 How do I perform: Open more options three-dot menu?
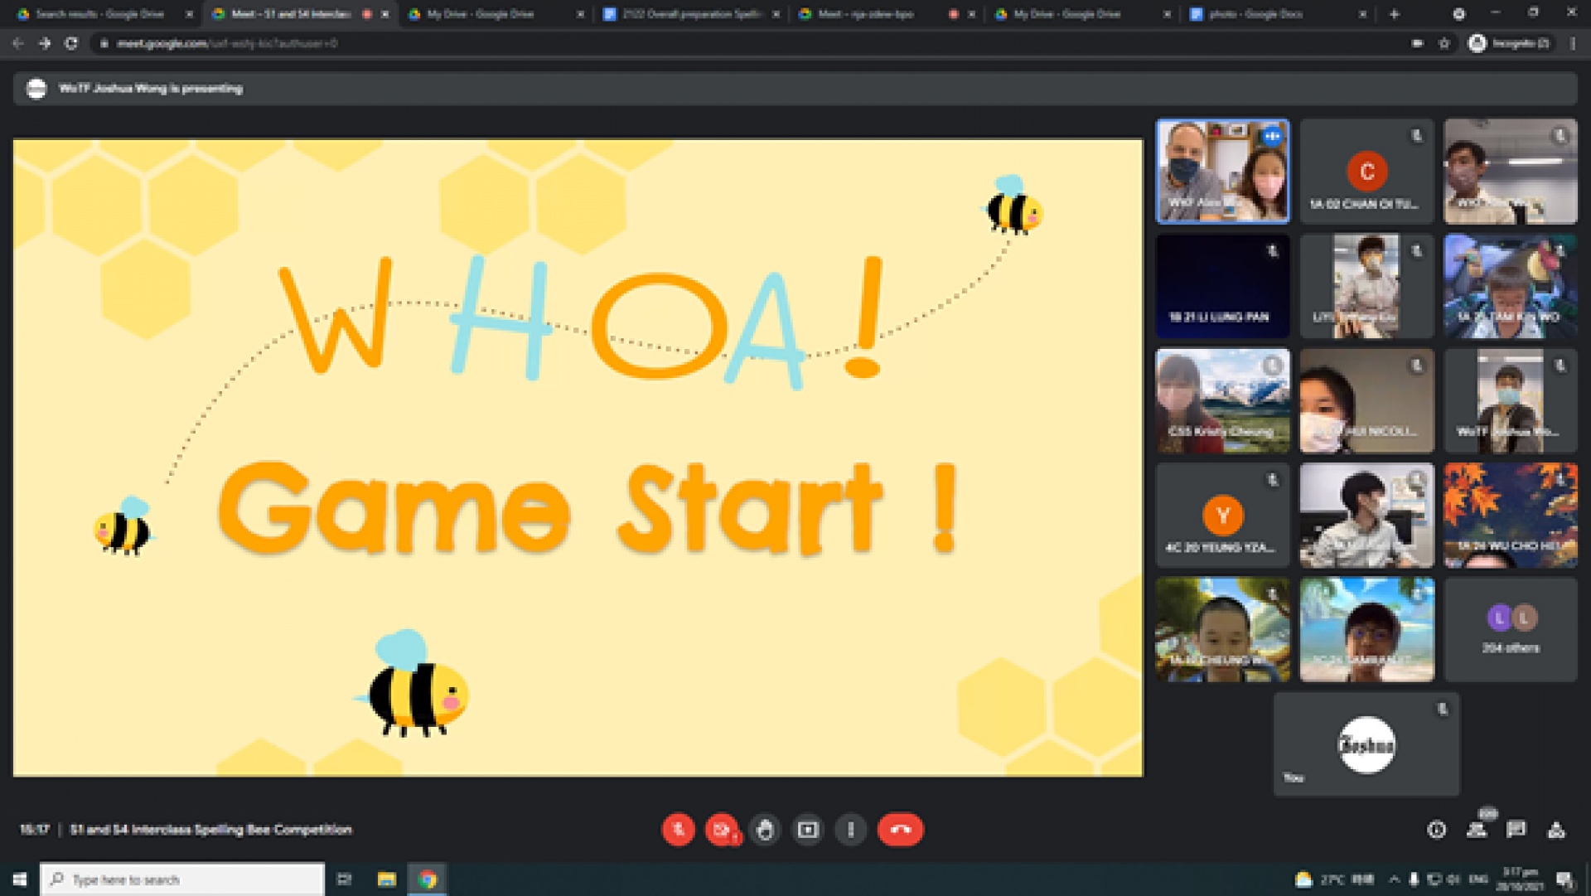851,830
